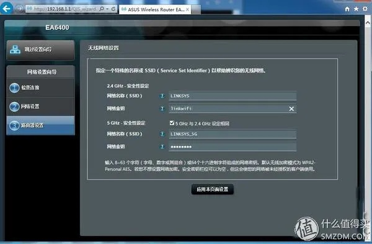Open help for 5 GHz network key

click(162, 147)
